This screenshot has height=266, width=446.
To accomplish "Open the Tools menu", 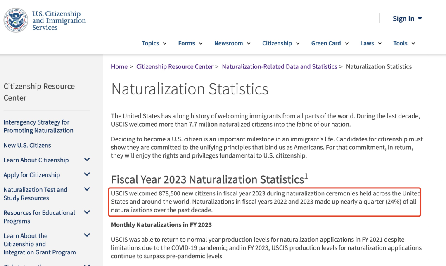I will click(404, 43).
